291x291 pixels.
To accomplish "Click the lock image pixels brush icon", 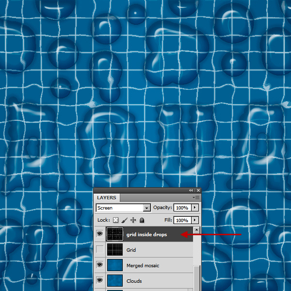I will [x=125, y=220].
